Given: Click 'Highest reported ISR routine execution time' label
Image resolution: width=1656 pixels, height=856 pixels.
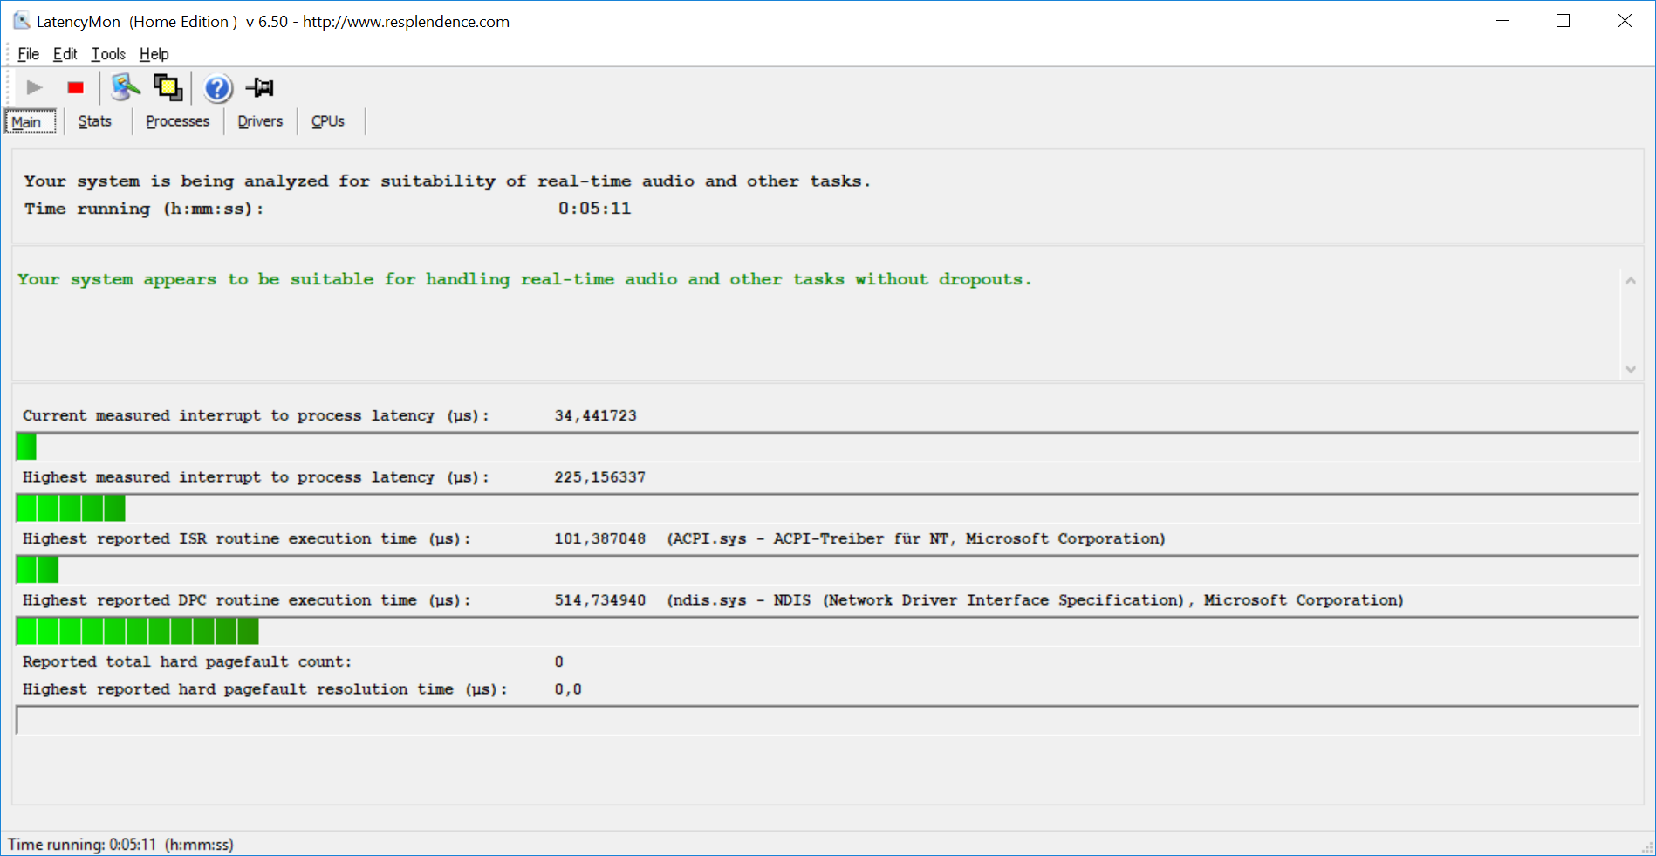Looking at the screenshot, I should tap(247, 539).
